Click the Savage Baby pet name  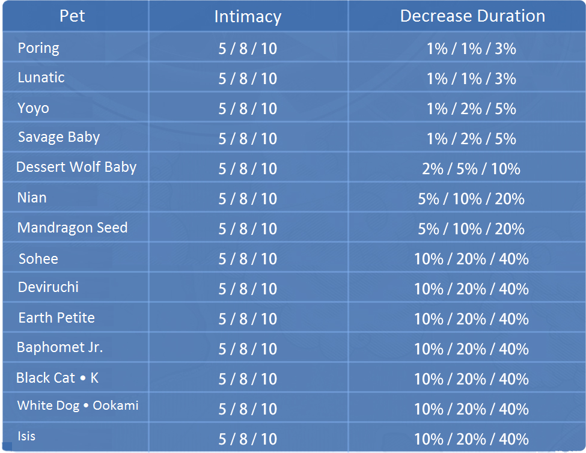click(59, 138)
